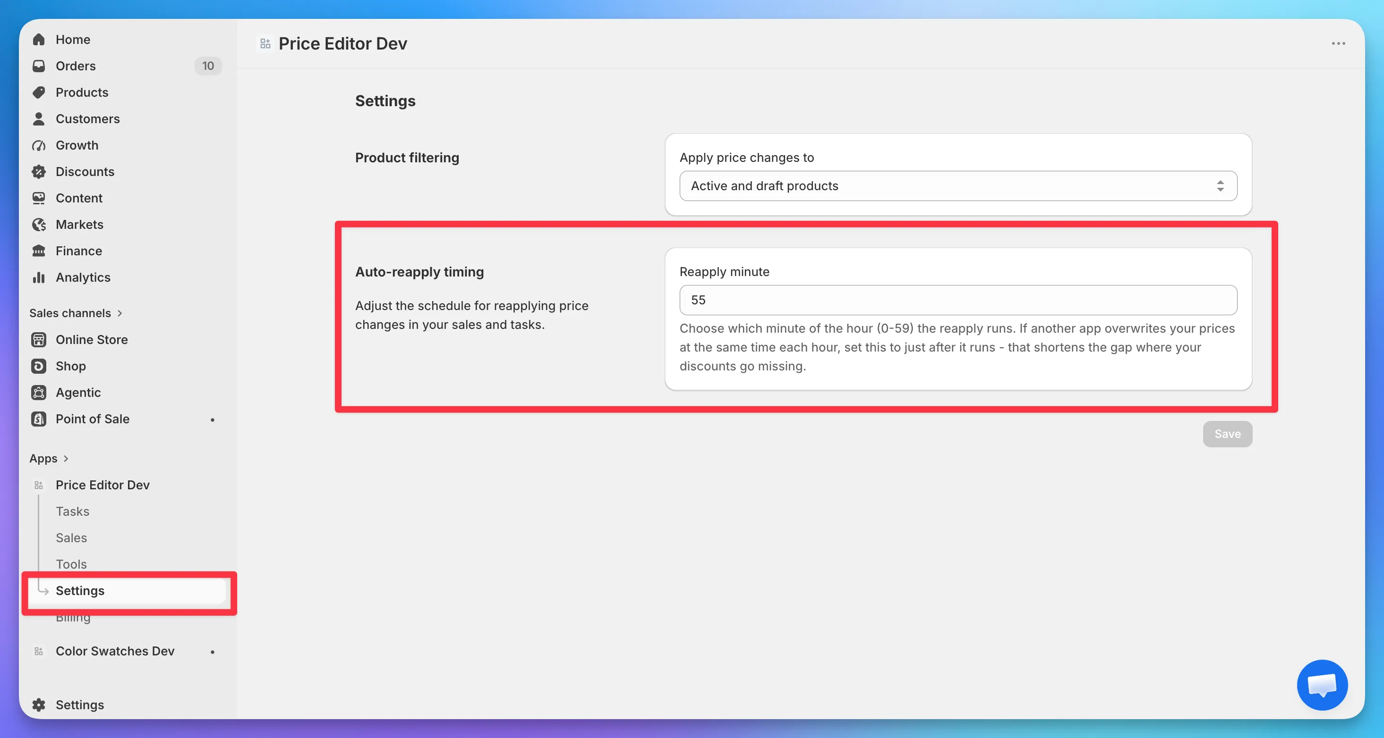The image size is (1384, 738).
Task: Click the bottom Settings gear icon
Action: click(x=39, y=704)
